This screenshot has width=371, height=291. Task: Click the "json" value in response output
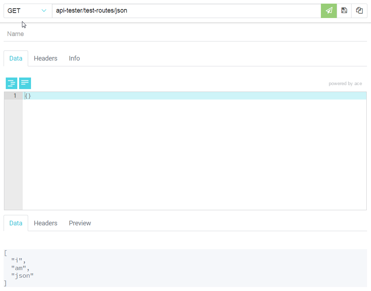[22, 275]
